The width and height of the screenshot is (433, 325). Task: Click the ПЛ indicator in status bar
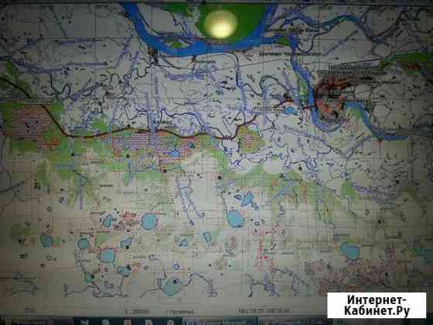tap(30, 311)
